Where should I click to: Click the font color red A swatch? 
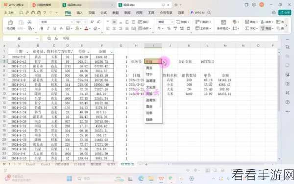(86, 28)
